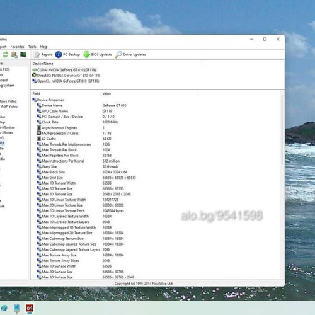Image resolution: width=315 pixels, height=315 pixels.
Task: Open the Help menu
Action: point(43,47)
